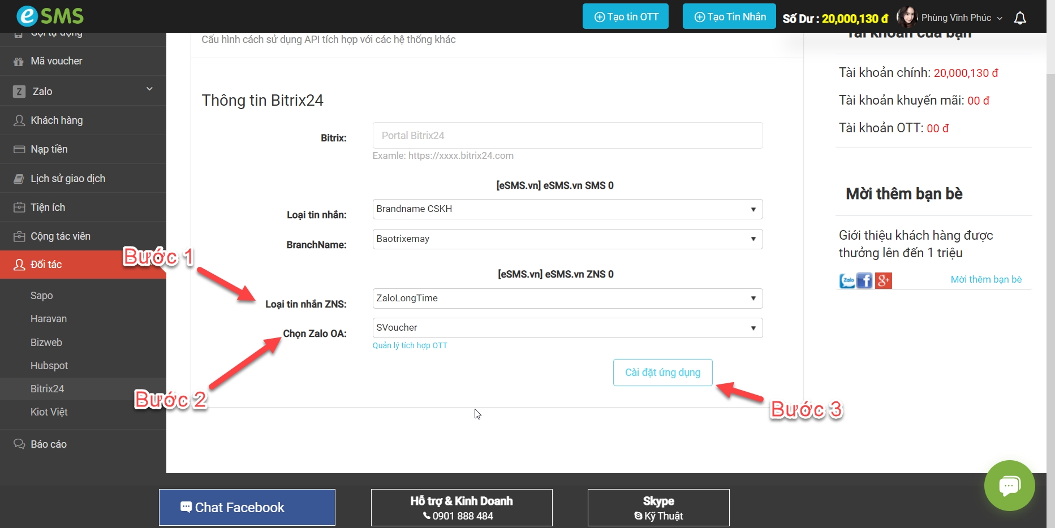The height and width of the screenshot is (528, 1055).
Task: Open the Loại tin nhắn dropdown
Action: point(567,209)
